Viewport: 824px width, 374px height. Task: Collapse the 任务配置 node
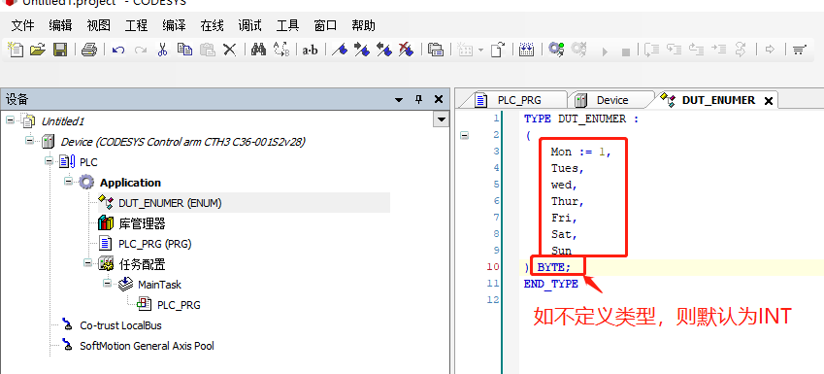pos(87,263)
